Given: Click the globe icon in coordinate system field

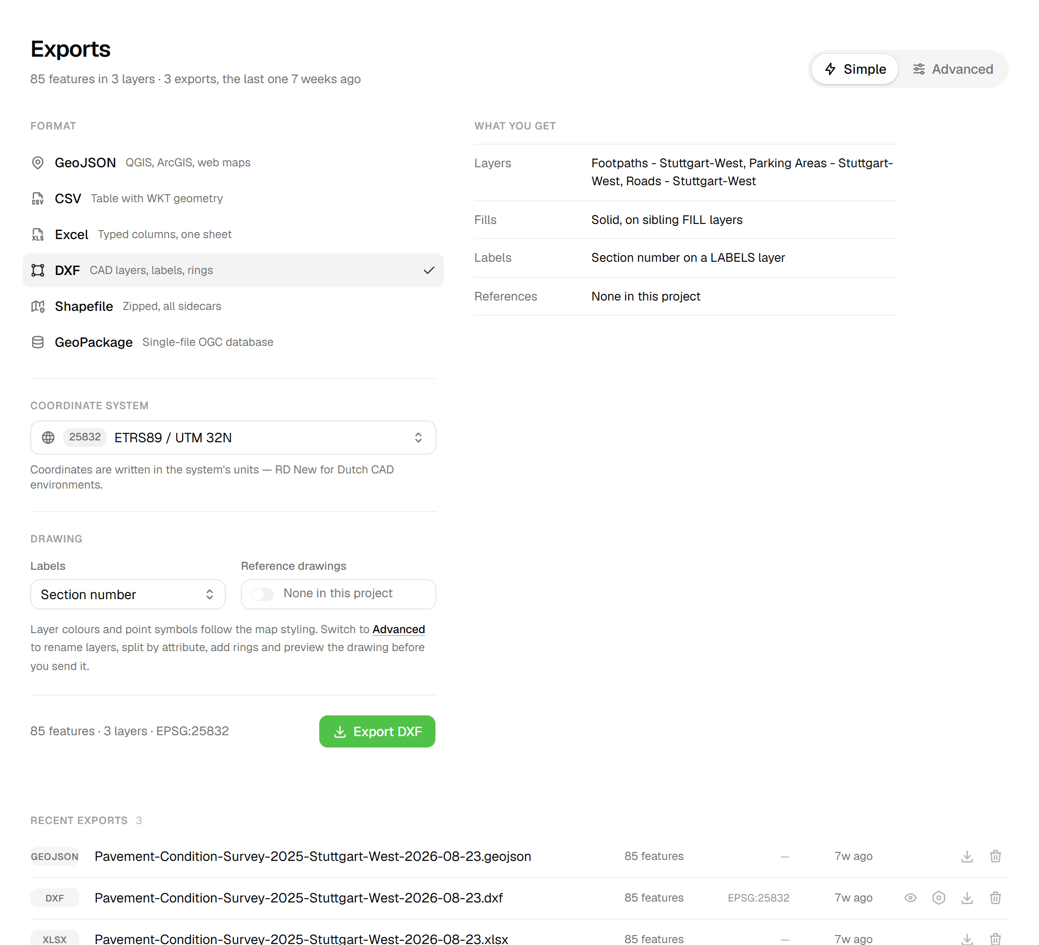Looking at the screenshot, I should pyautogui.click(x=48, y=438).
